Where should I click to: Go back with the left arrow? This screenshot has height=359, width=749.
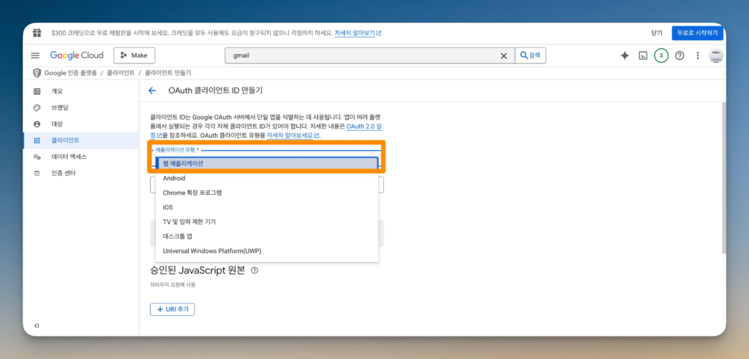pos(152,90)
